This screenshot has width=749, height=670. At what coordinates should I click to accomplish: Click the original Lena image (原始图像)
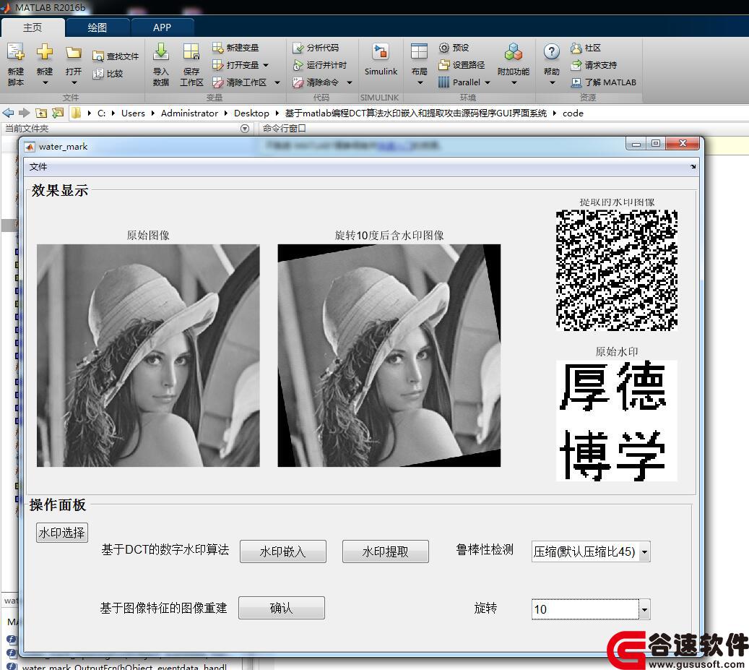(x=148, y=356)
